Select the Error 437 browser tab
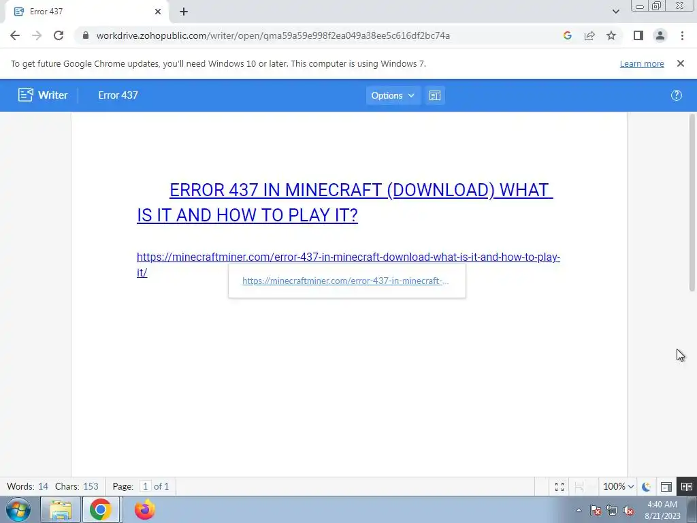Viewport: 697px width, 523px height. pos(86,12)
